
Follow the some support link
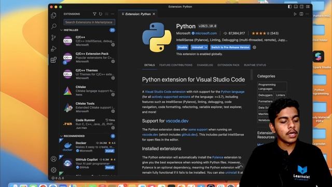198,129
